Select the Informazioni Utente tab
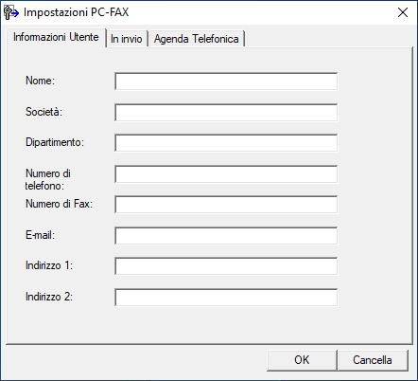 coord(56,37)
